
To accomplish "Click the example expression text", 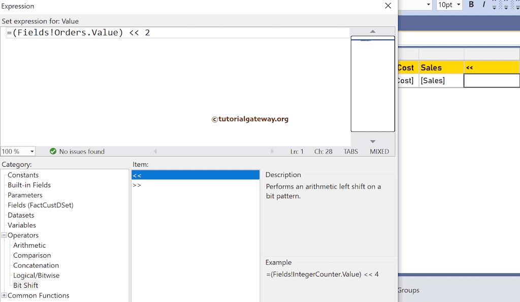I will point(322,274).
